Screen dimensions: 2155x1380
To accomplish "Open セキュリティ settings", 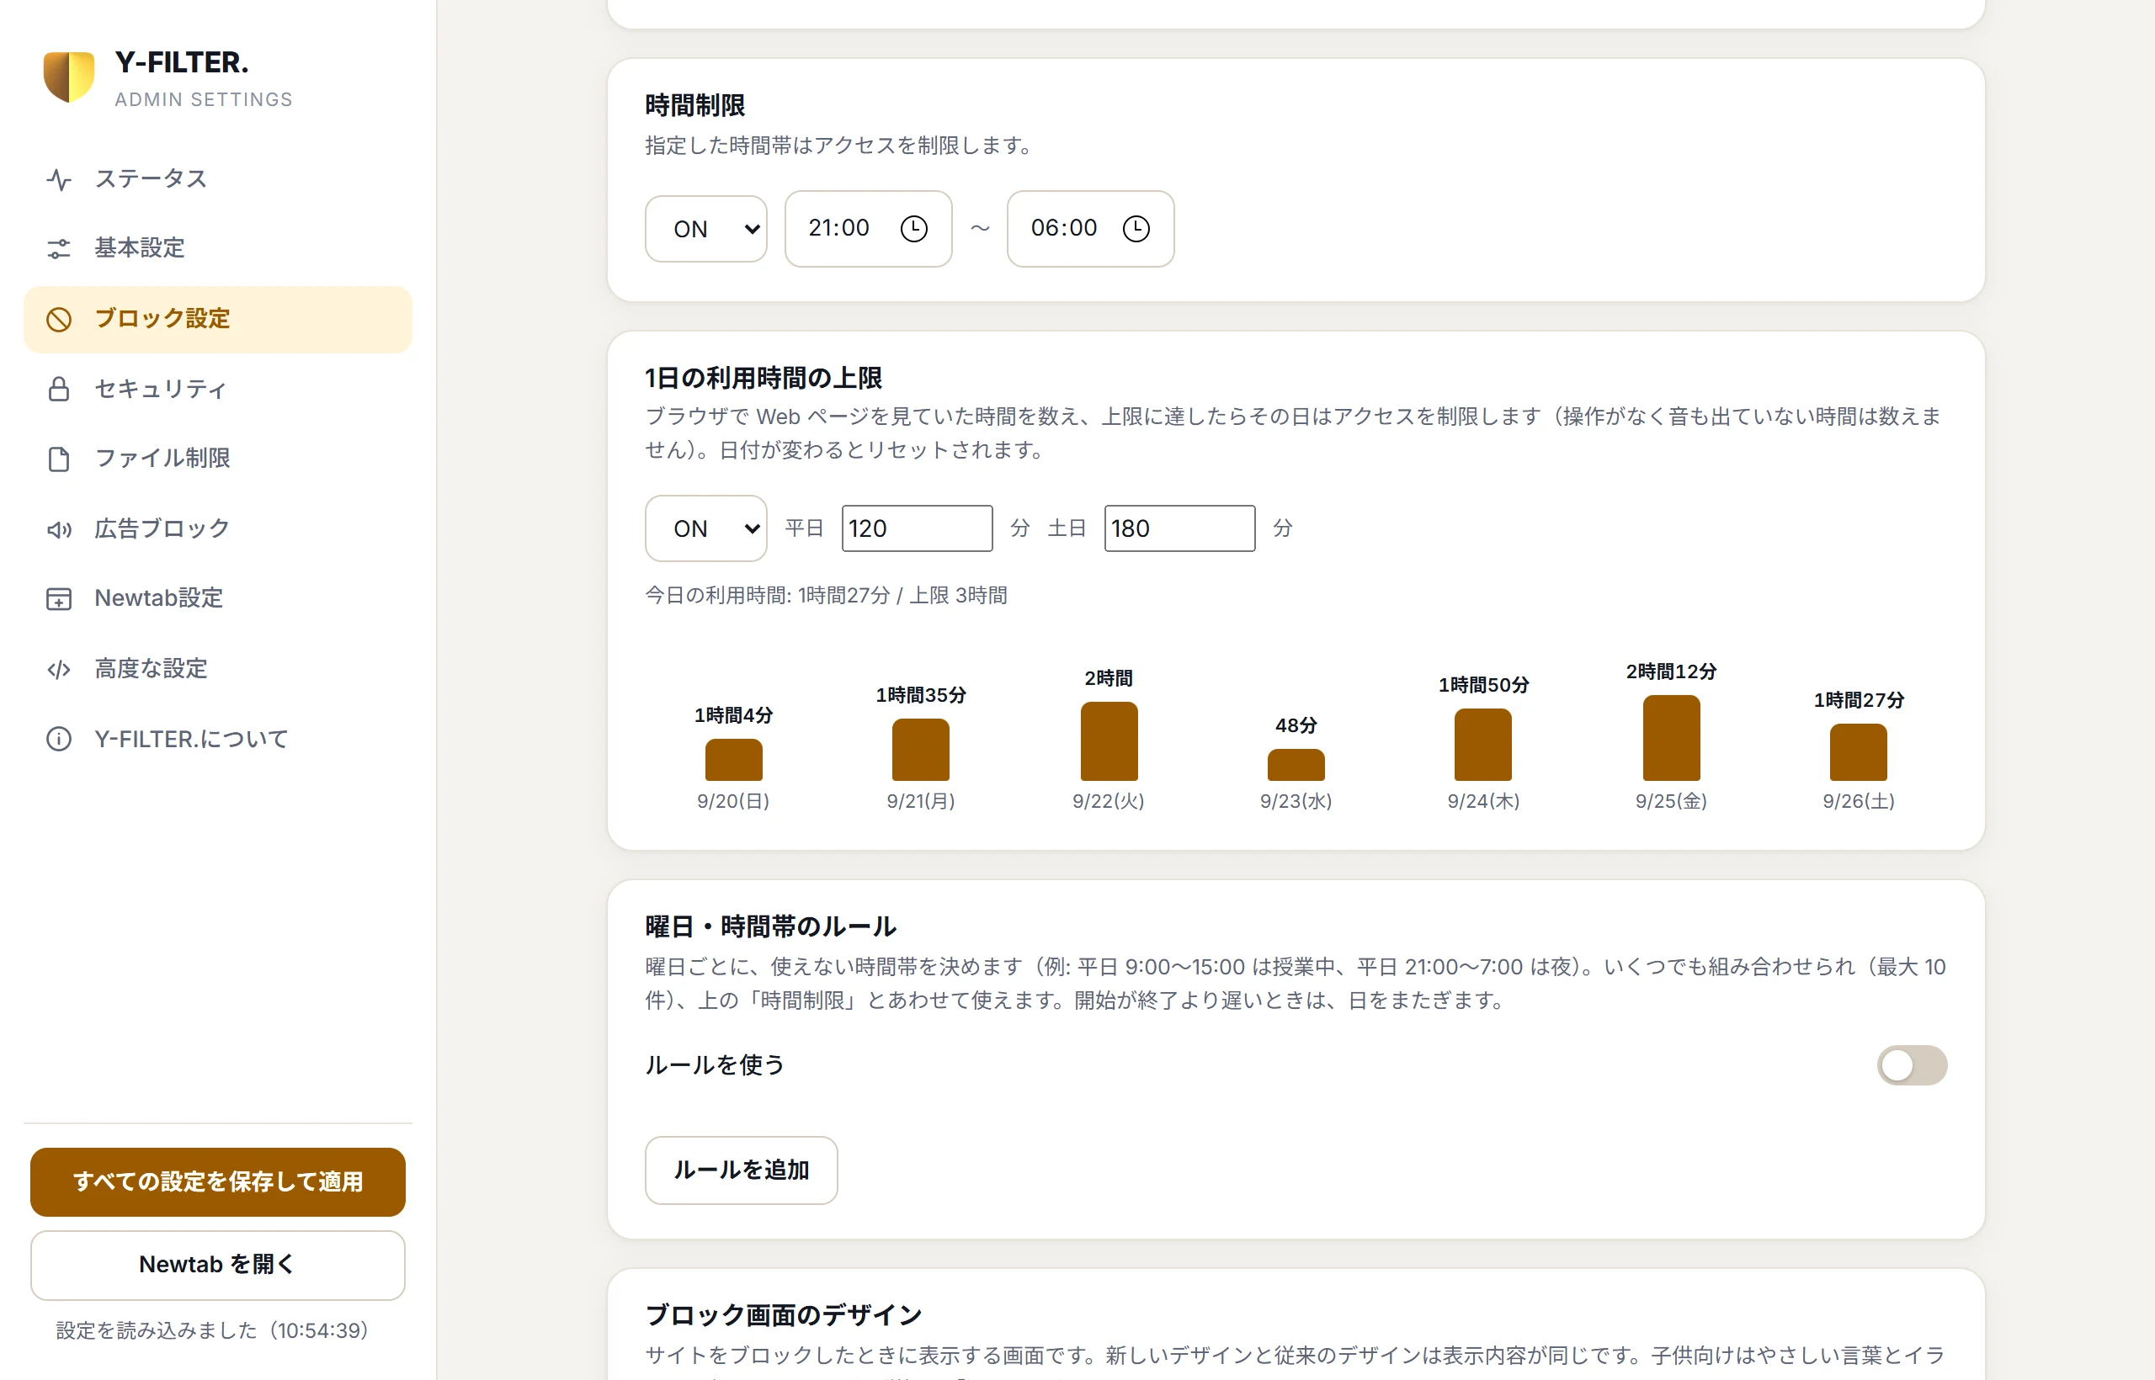I will point(218,389).
